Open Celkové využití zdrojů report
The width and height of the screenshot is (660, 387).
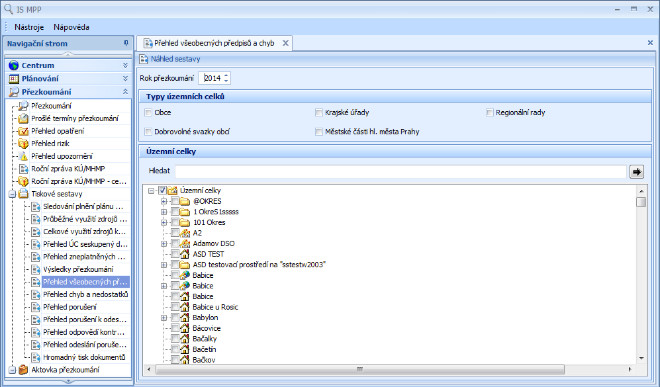point(84,232)
